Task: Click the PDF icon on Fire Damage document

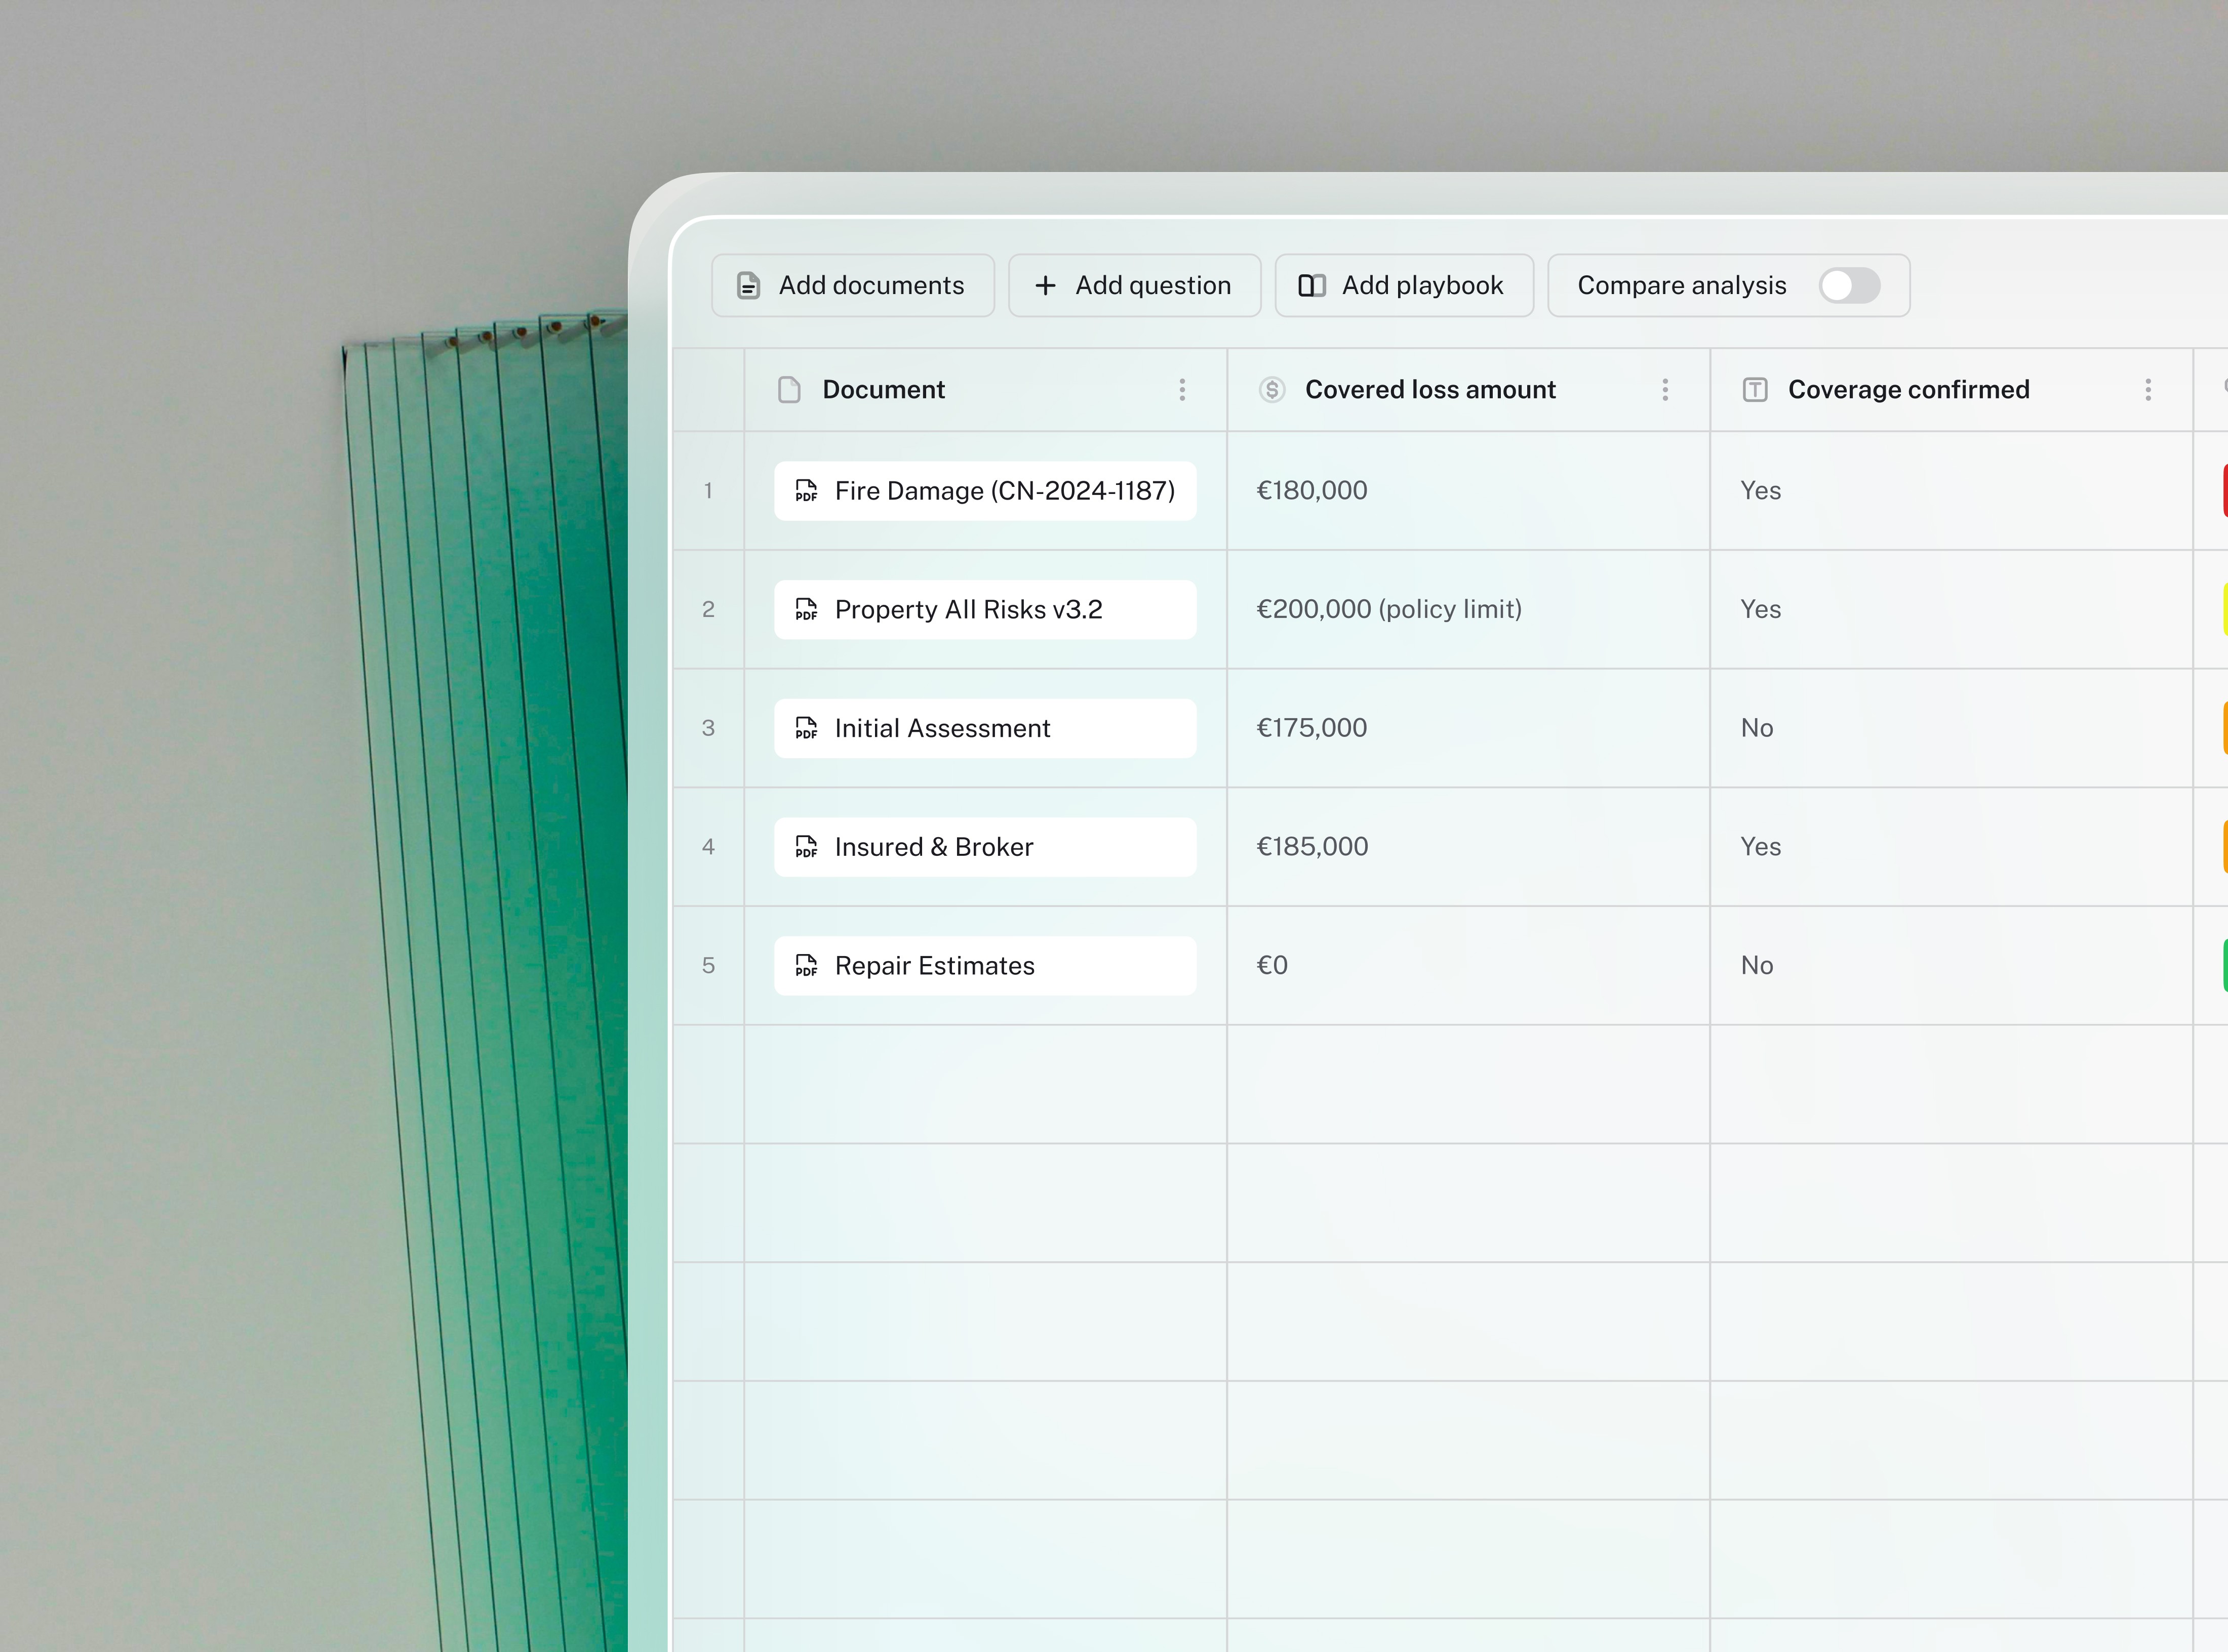Action: pyautogui.click(x=806, y=491)
